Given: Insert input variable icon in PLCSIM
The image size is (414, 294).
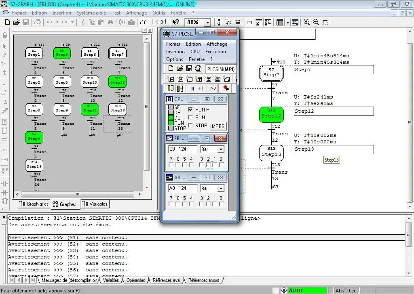Looking at the screenshot, I should (x=171, y=79).
